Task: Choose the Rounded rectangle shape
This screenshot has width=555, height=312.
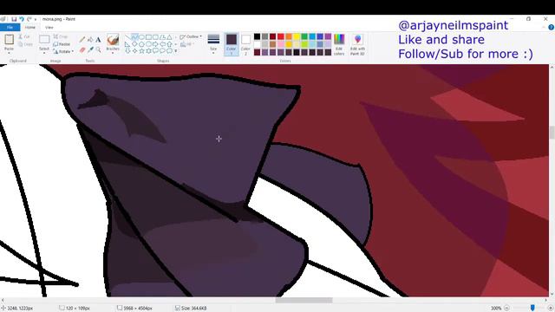Action: point(155,37)
